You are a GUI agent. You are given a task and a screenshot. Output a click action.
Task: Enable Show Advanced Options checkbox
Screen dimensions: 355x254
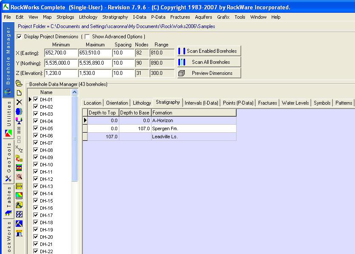click(x=87, y=37)
